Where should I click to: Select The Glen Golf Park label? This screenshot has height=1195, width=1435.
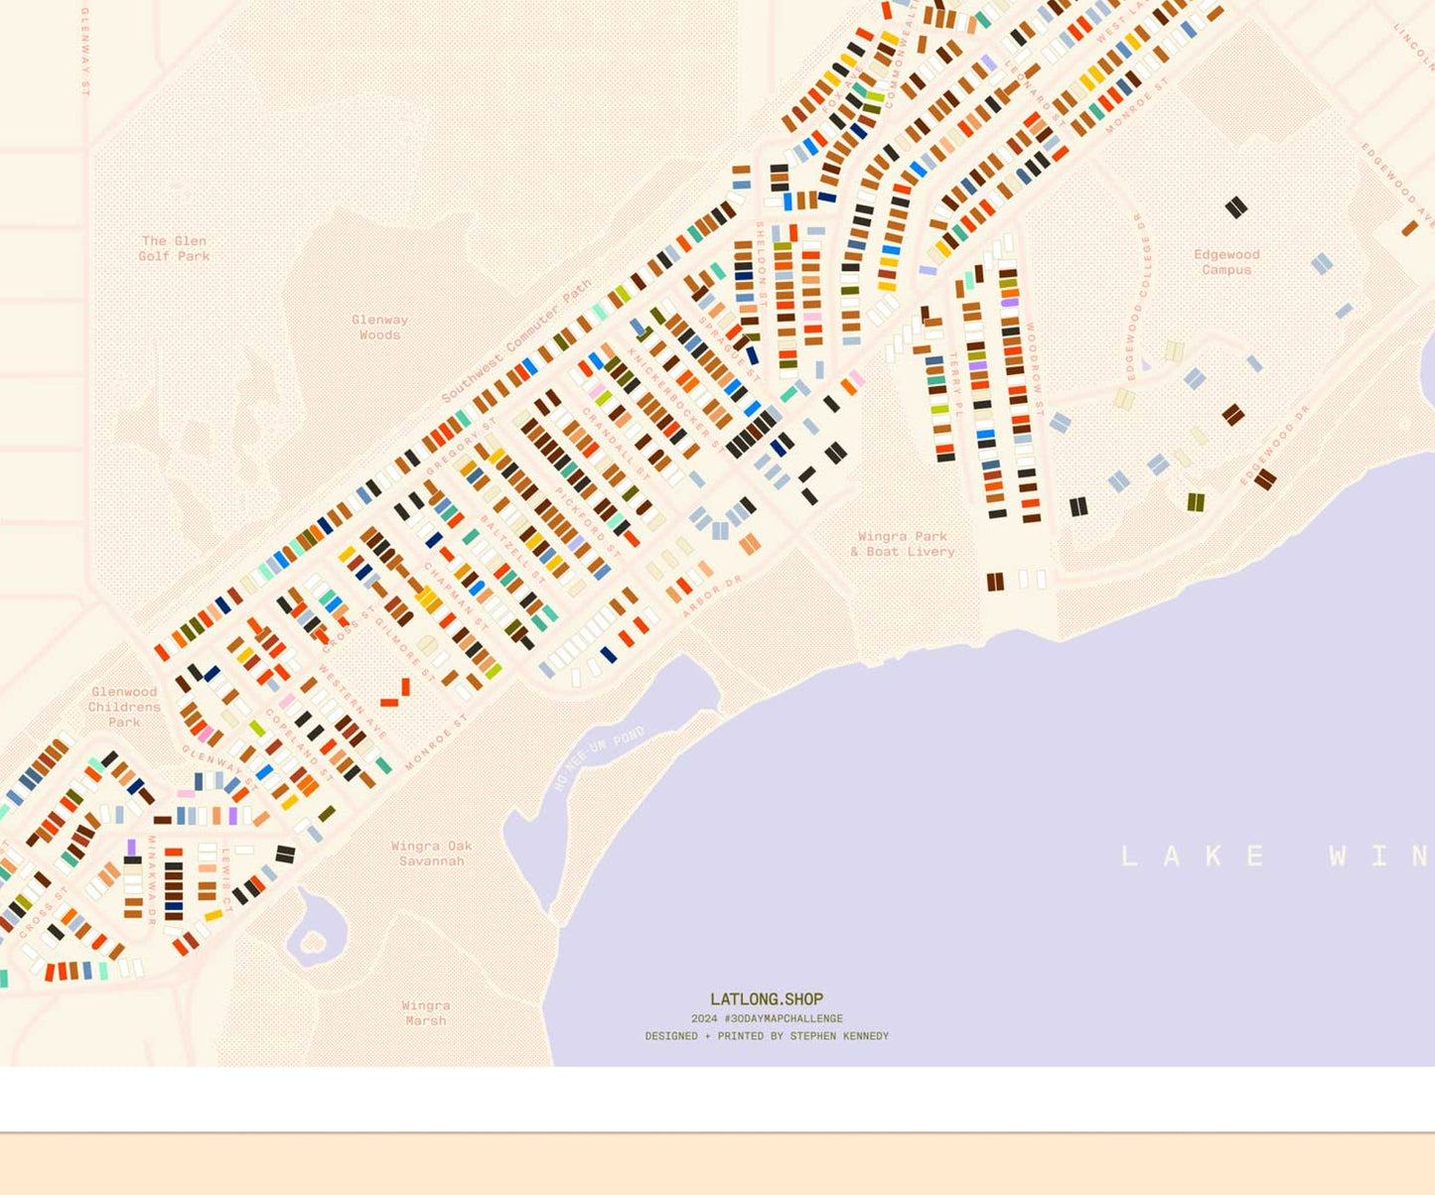pyautogui.click(x=174, y=248)
